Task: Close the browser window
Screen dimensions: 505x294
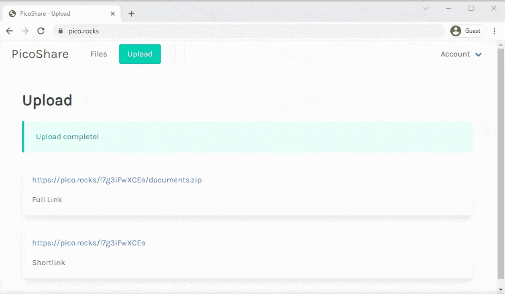Action: pyautogui.click(x=494, y=8)
